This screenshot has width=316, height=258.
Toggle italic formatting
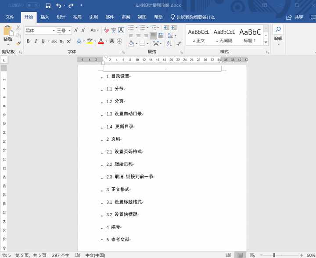coord(36,41)
